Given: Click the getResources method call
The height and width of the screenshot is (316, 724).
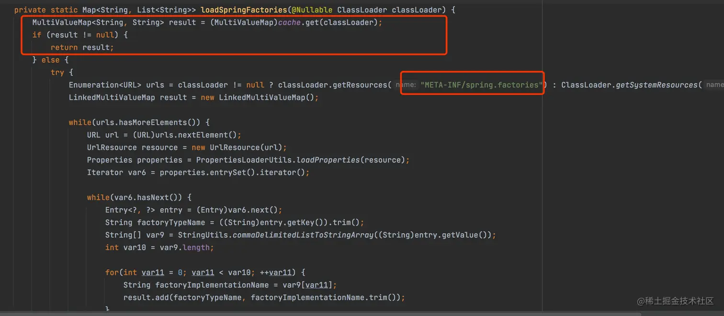Looking at the screenshot, I should 360,85.
